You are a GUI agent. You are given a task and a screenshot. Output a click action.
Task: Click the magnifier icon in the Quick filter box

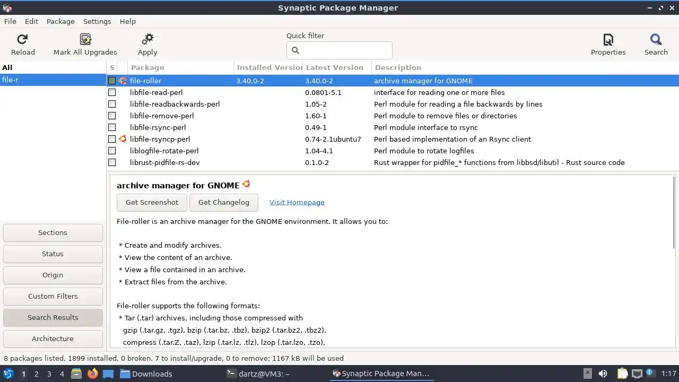(295, 50)
